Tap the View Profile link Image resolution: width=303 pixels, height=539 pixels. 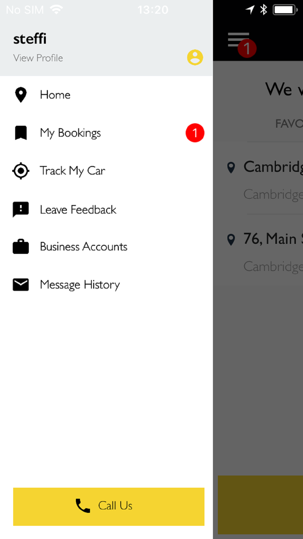tap(38, 58)
